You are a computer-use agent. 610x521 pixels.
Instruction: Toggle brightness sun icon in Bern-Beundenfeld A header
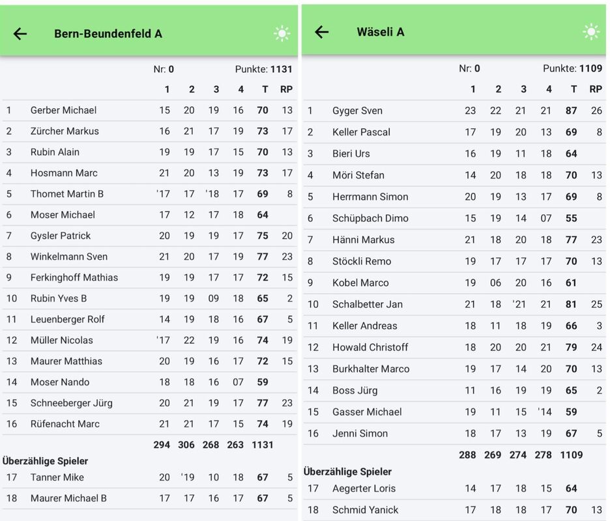tap(282, 34)
